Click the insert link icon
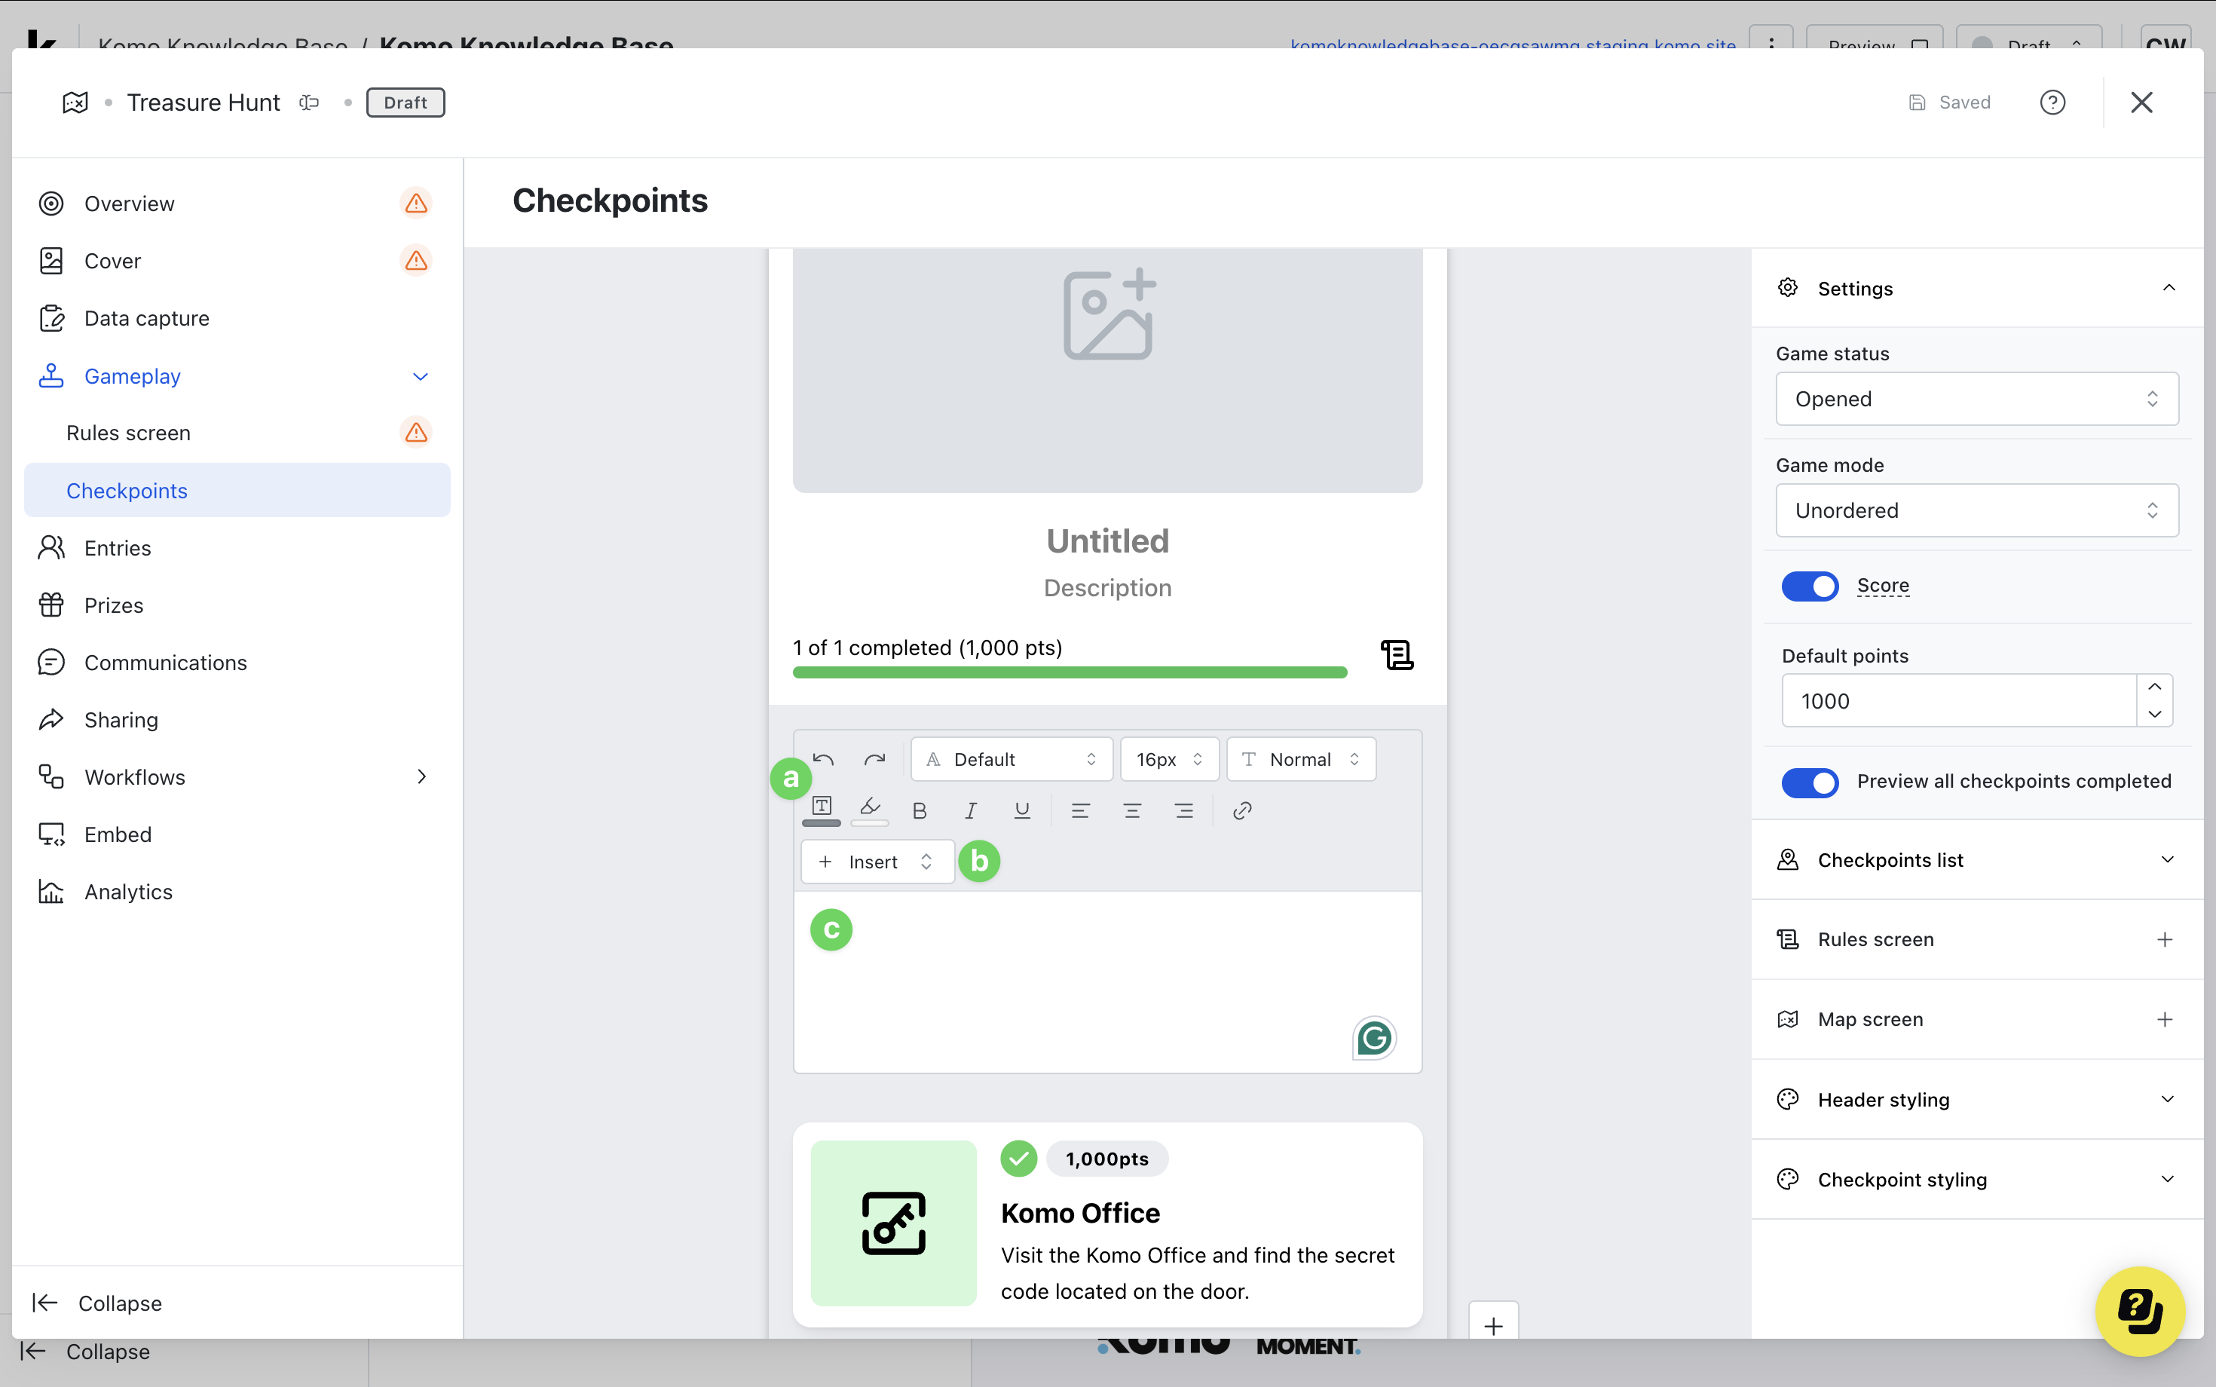The image size is (2216, 1387). coord(1242,811)
